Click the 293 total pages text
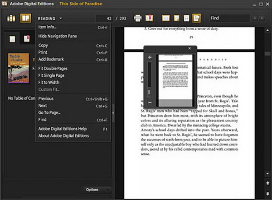This screenshot has width=272, height=200. (123, 19)
